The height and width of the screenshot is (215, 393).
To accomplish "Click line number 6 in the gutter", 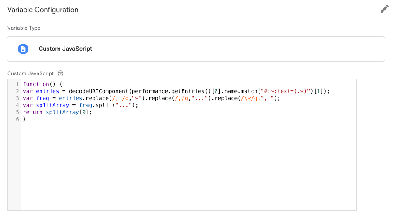I will 17,119.
